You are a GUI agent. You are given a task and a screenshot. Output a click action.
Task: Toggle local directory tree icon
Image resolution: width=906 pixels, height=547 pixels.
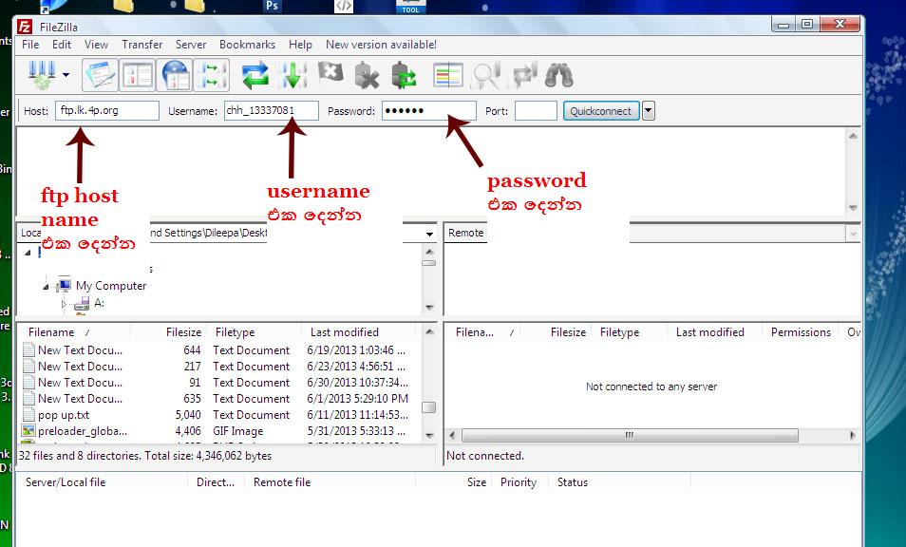click(x=137, y=75)
